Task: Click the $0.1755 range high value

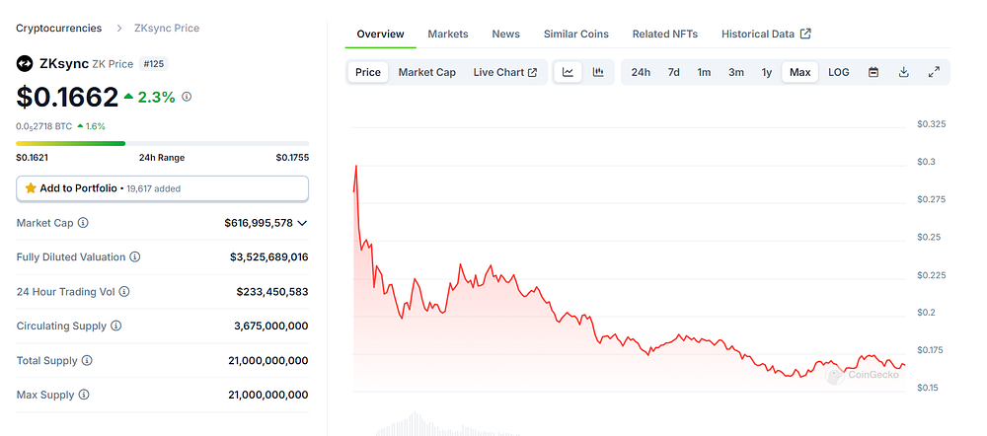Action: pos(292,158)
